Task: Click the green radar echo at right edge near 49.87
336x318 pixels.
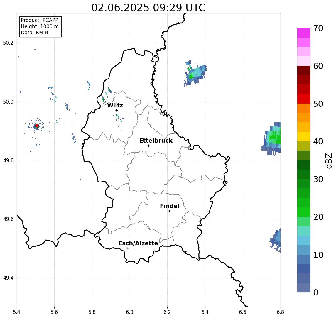Action: tap(272, 139)
